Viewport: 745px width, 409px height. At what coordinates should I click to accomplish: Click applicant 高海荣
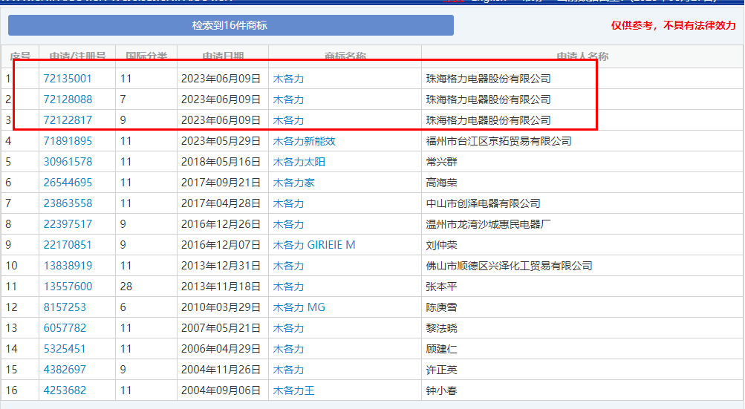(x=442, y=183)
